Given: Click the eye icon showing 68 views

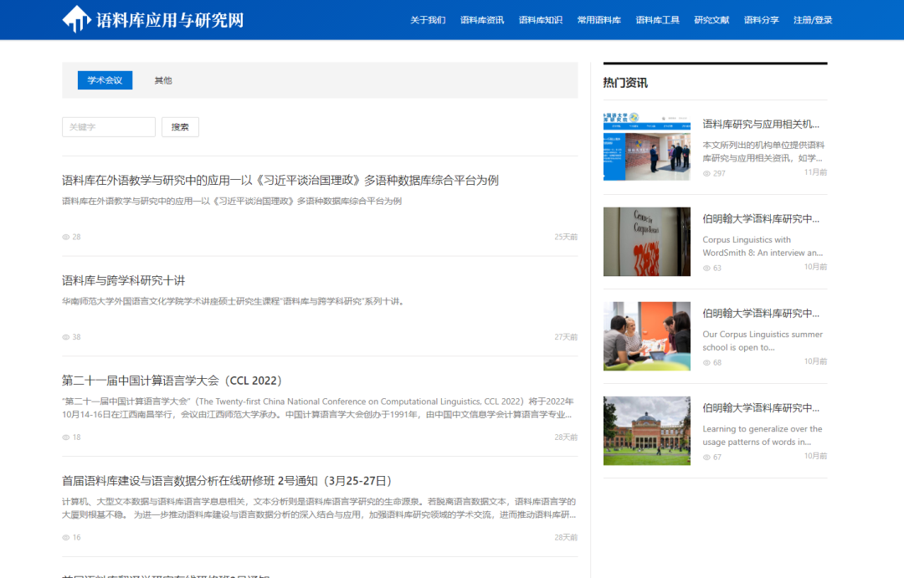Looking at the screenshot, I should (706, 361).
